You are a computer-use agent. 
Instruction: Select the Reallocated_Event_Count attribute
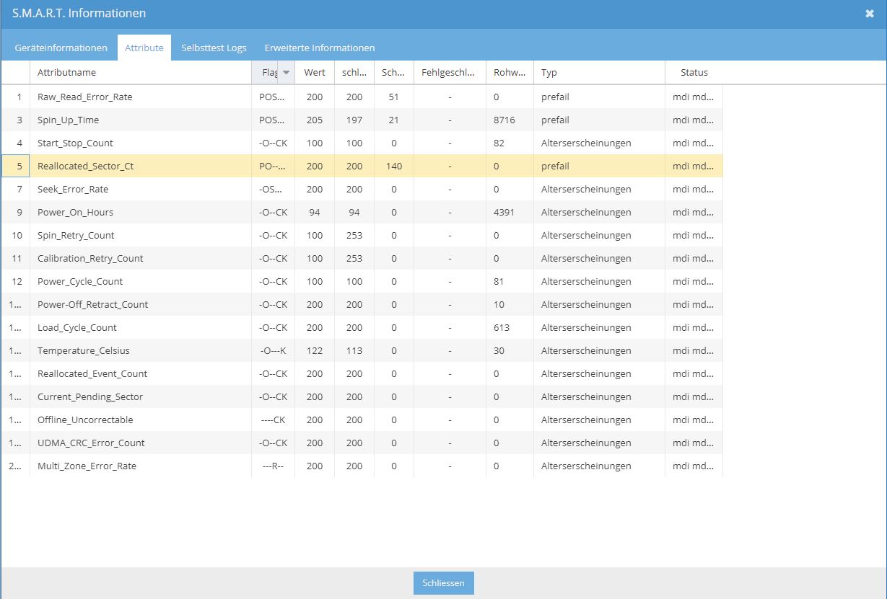[x=92, y=373]
